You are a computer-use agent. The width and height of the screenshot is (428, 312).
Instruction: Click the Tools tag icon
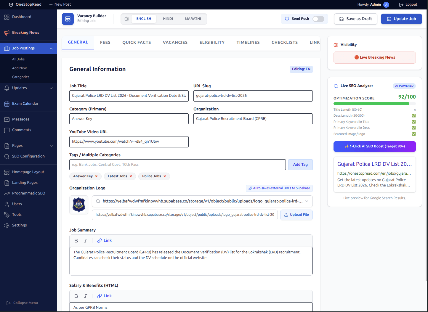7,215
